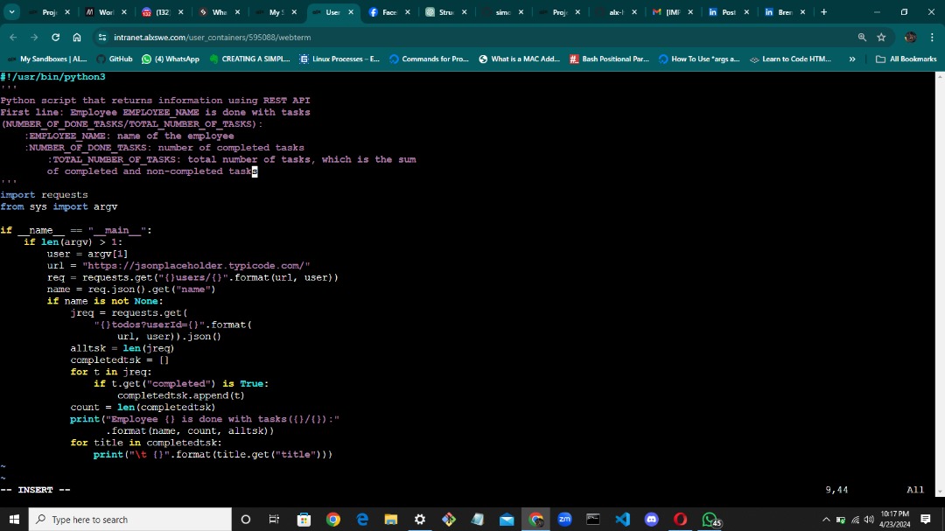Open the My Sandboxes bookmark
The width and height of the screenshot is (945, 531).
coord(47,59)
